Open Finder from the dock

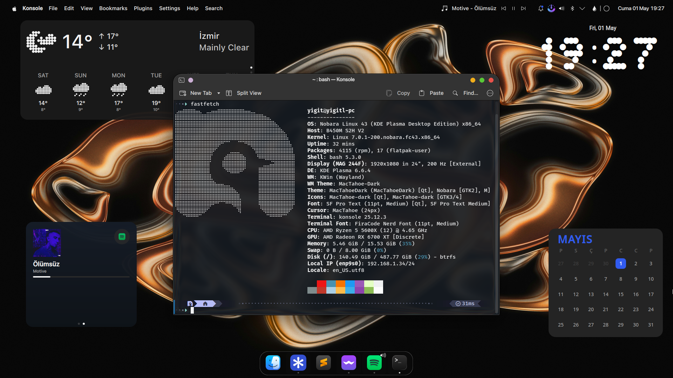point(273,363)
